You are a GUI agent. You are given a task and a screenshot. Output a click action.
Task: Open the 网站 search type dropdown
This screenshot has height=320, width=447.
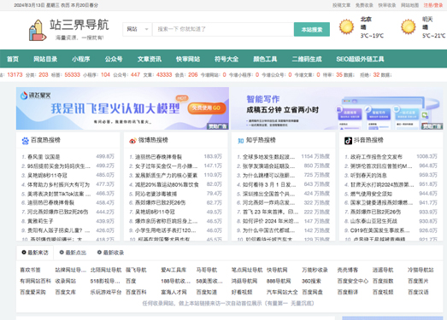click(x=138, y=29)
